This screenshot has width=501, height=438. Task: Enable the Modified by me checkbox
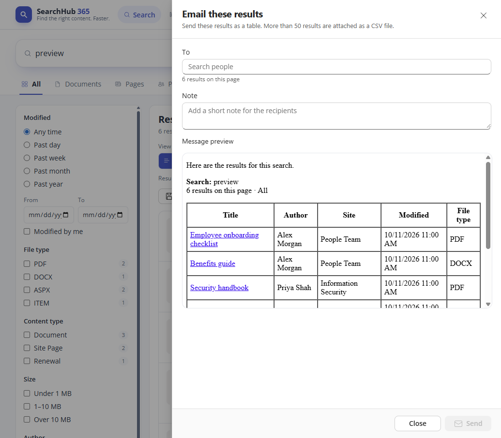(x=27, y=231)
